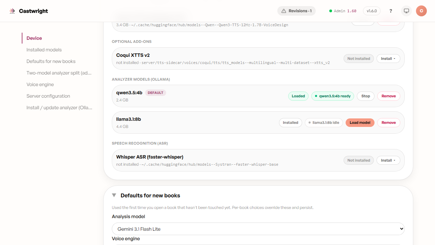Click the warning triangle in Revisions badge
Viewport: 435px width, 245px height.
[x=284, y=11]
